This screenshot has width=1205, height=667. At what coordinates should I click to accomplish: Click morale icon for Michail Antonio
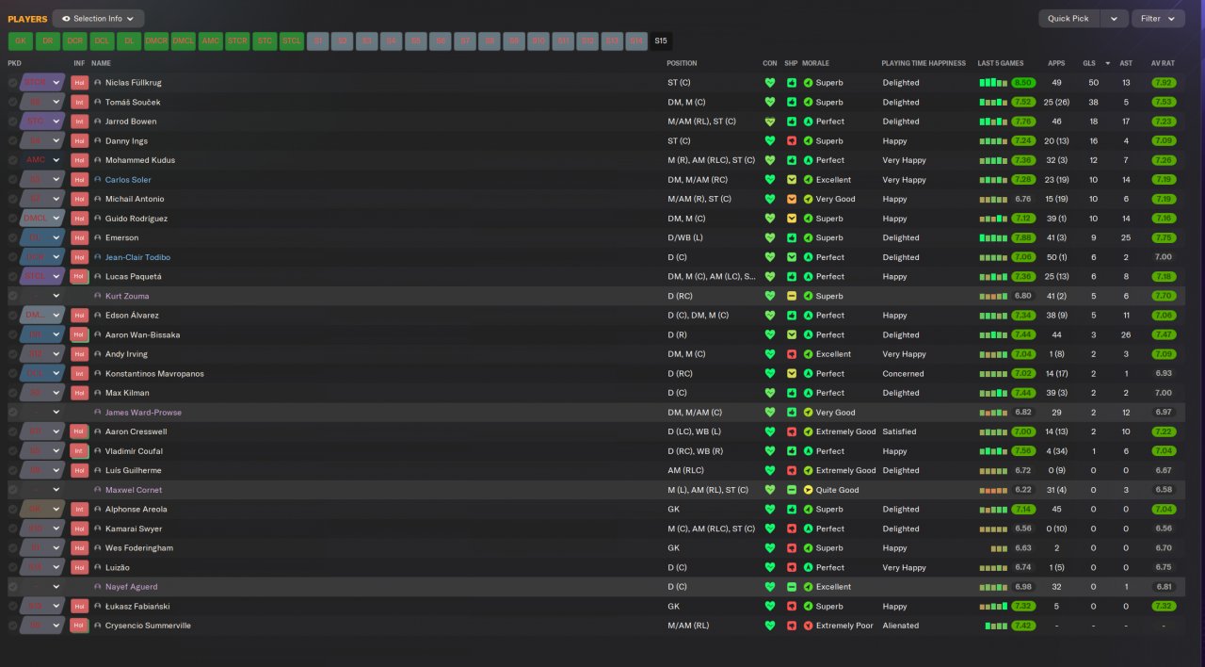coord(808,199)
